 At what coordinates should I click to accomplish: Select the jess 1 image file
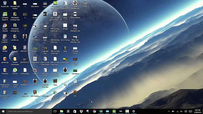(45, 4)
